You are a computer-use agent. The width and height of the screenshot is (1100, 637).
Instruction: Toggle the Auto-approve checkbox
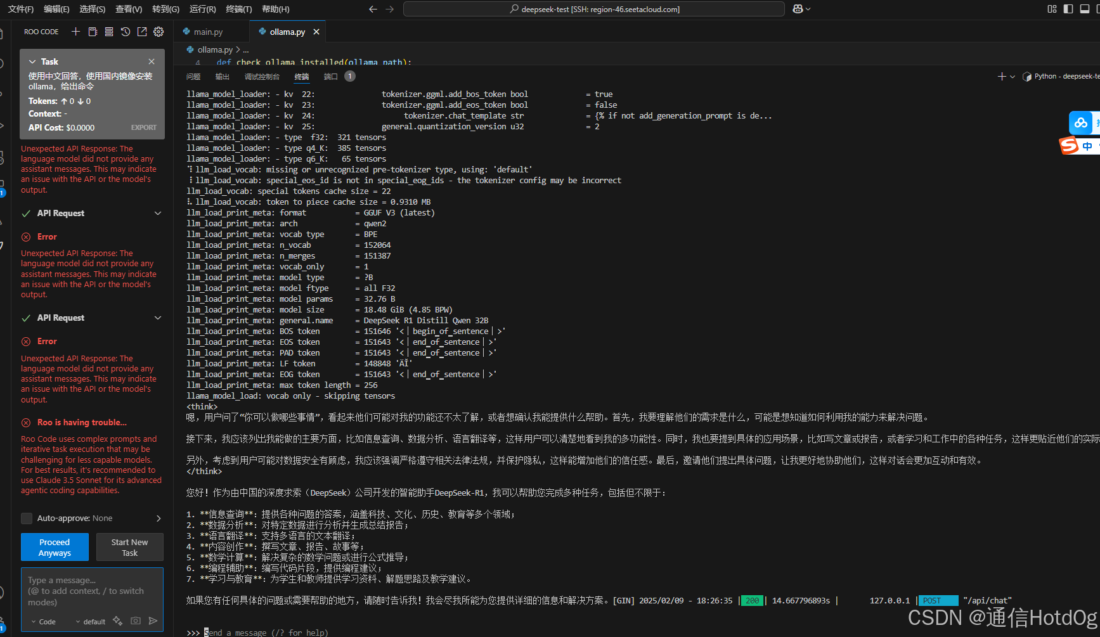click(27, 518)
